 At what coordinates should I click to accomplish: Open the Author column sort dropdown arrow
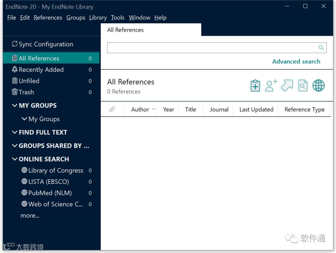153,109
